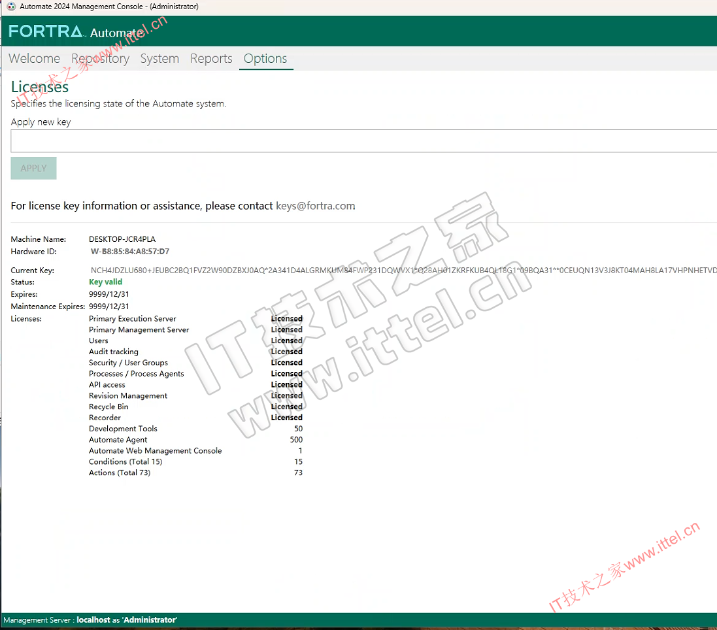
Task: Select the Maintenance Expires date value
Action: tap(109, 307)
